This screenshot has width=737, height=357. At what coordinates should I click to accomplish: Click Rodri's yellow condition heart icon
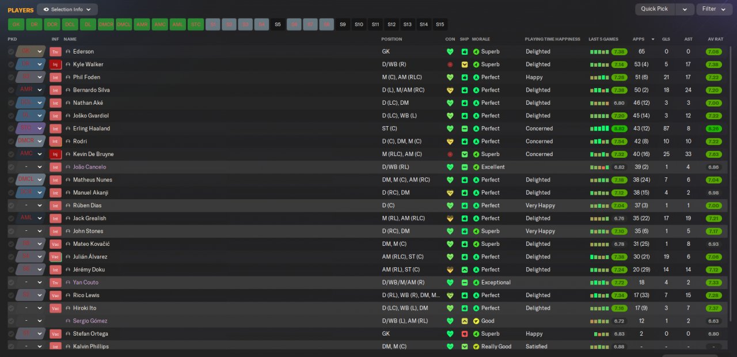pyautogui.click(x=450, y=142)
